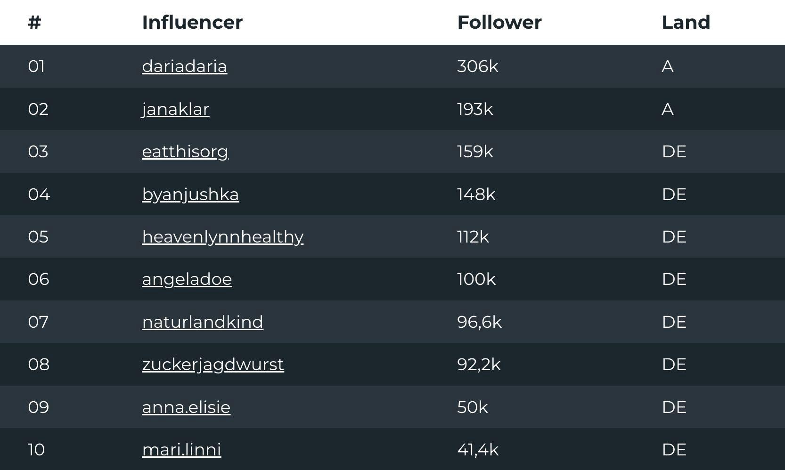
Task: Open the dariadaria influencer link
Action: click(184, 66)
